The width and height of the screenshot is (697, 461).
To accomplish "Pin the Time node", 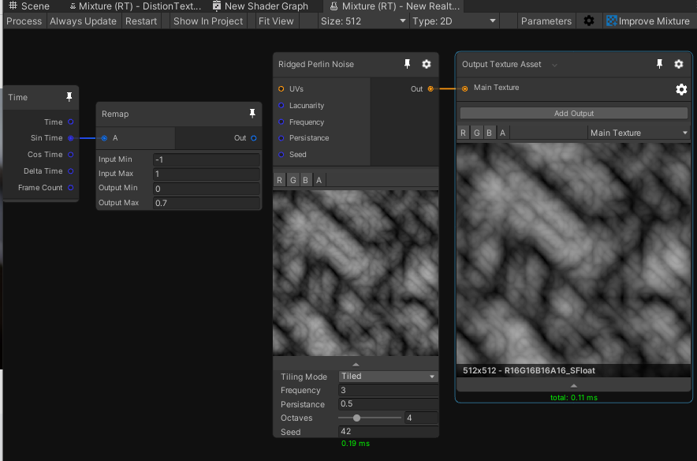I will point(69,97).
